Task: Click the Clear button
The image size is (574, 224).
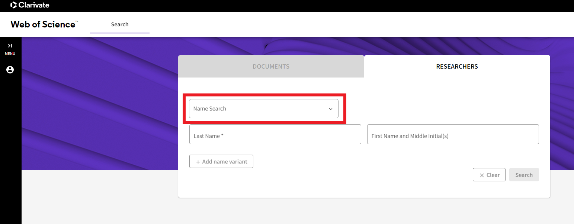Action: [x=489, y=175]
